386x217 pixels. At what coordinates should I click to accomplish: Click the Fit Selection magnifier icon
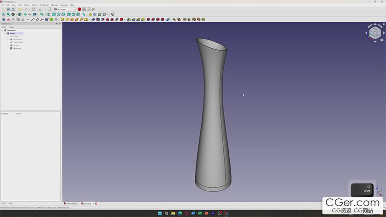[8, 14]
